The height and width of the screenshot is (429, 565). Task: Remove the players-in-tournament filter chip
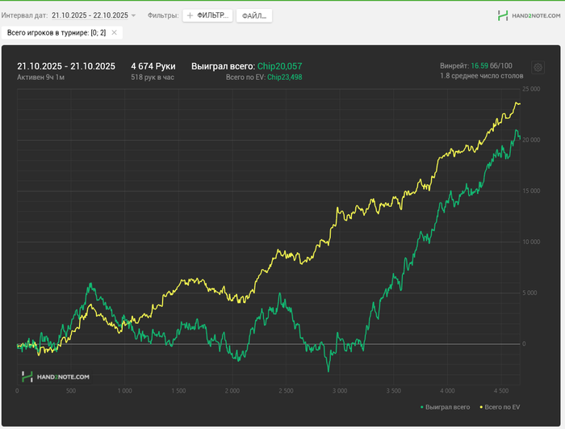click(115, 33)
